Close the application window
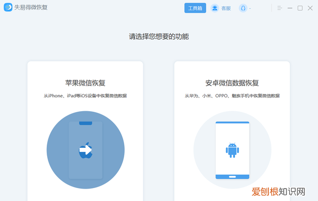 tap(310, 8)
